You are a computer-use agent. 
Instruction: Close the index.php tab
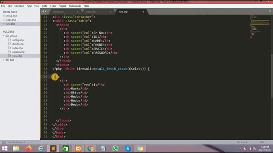pos(110,12)
